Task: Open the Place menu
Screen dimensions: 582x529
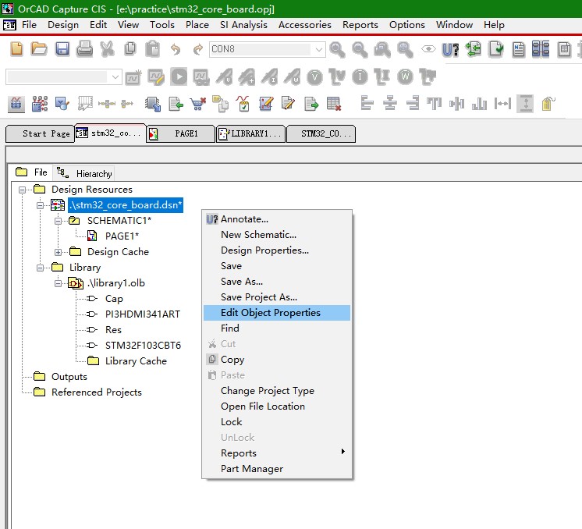Action: pyautogui.click(x=197, y=25)
